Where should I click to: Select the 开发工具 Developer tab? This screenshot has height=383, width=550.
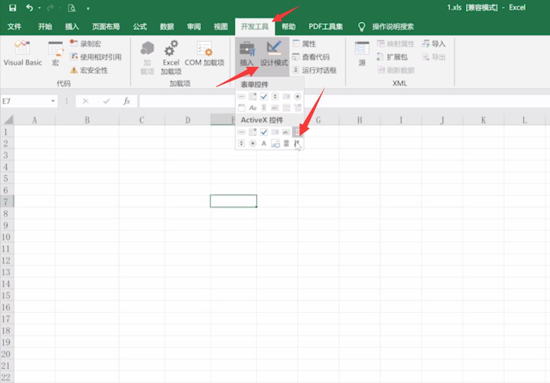coord(254,27)
